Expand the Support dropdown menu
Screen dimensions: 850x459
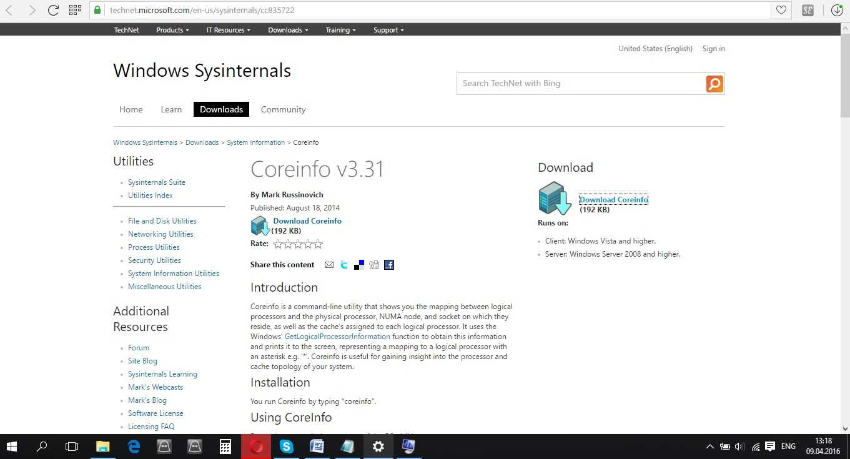(x=388, y=30)
